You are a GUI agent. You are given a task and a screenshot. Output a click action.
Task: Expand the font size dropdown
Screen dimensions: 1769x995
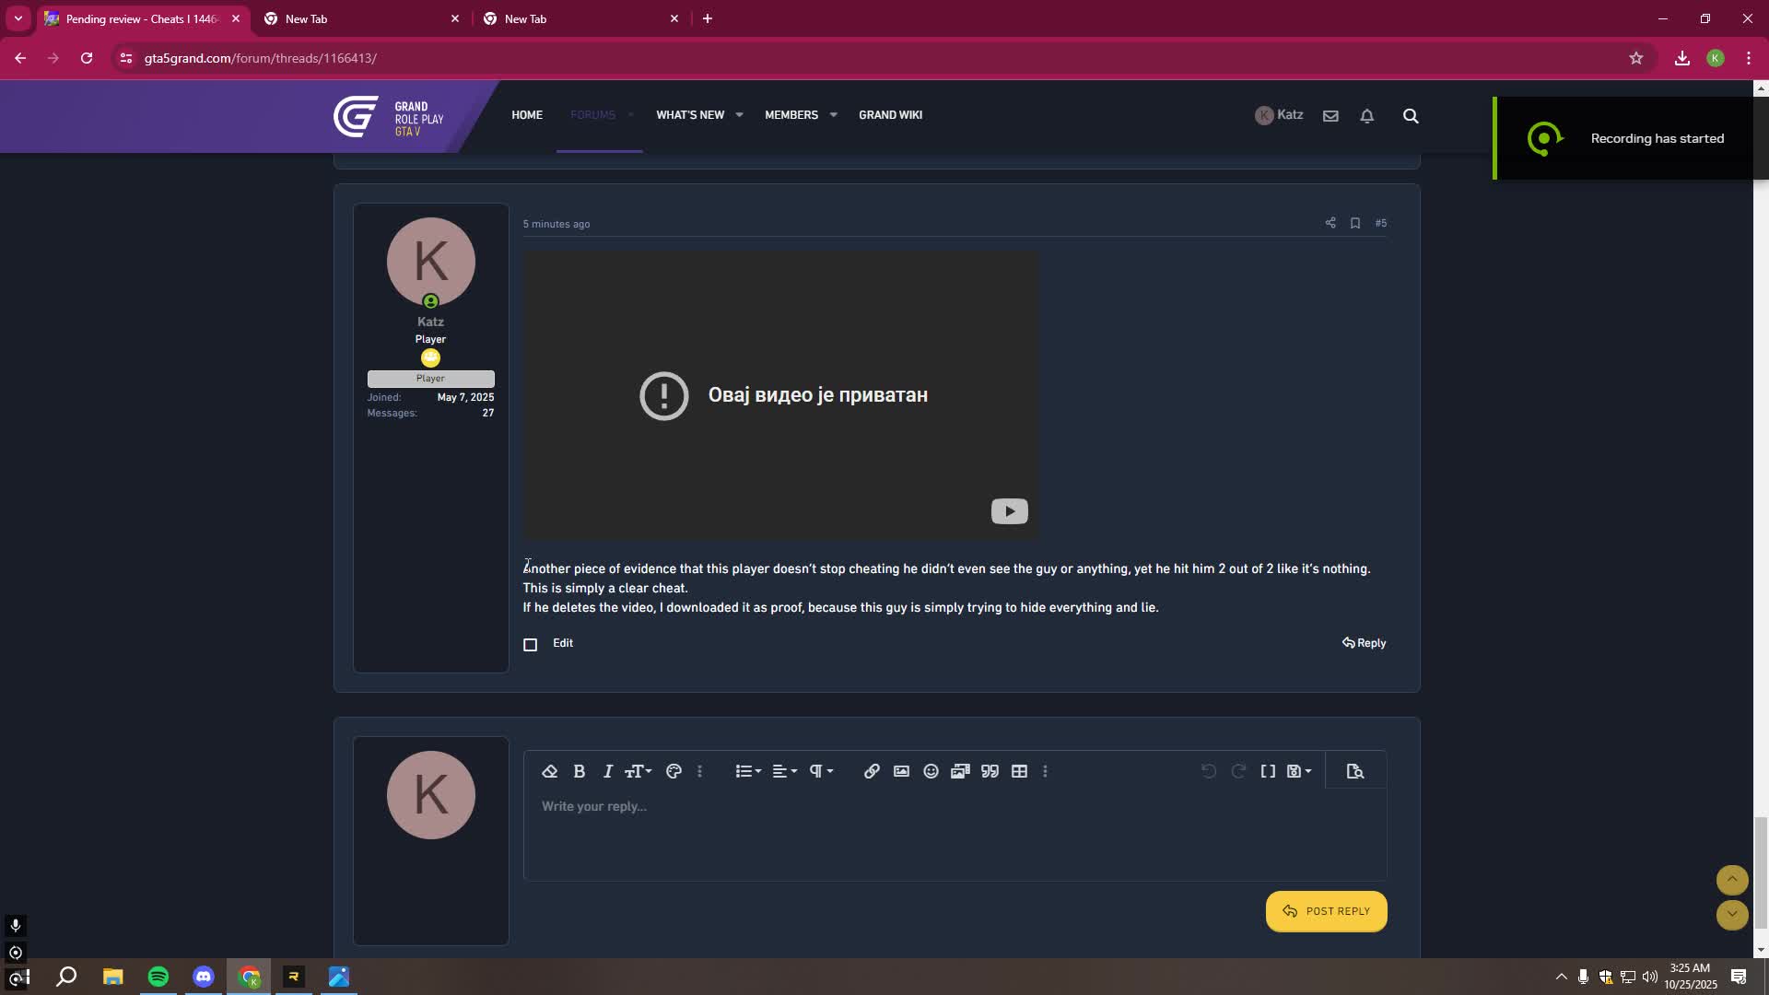click(x=638, y=772)
